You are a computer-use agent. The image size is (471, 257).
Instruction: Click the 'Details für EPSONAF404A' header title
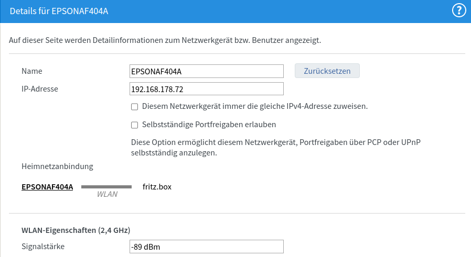point(59,11)
